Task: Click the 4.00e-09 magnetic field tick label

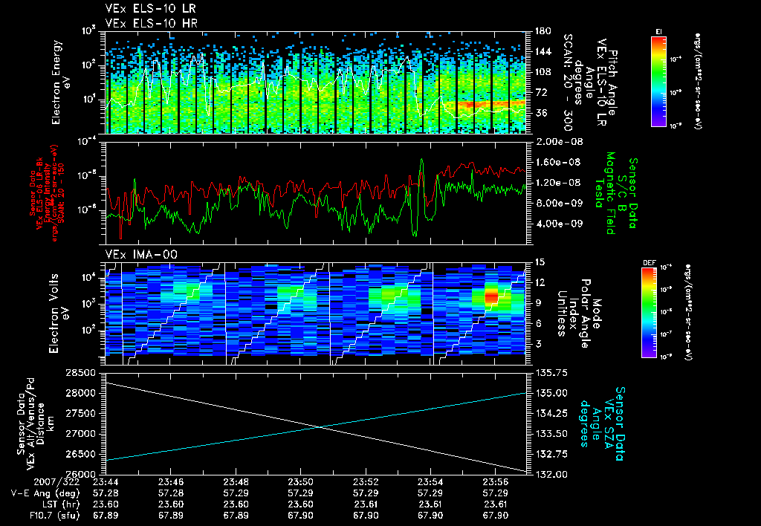Action: tap(559, 224)
